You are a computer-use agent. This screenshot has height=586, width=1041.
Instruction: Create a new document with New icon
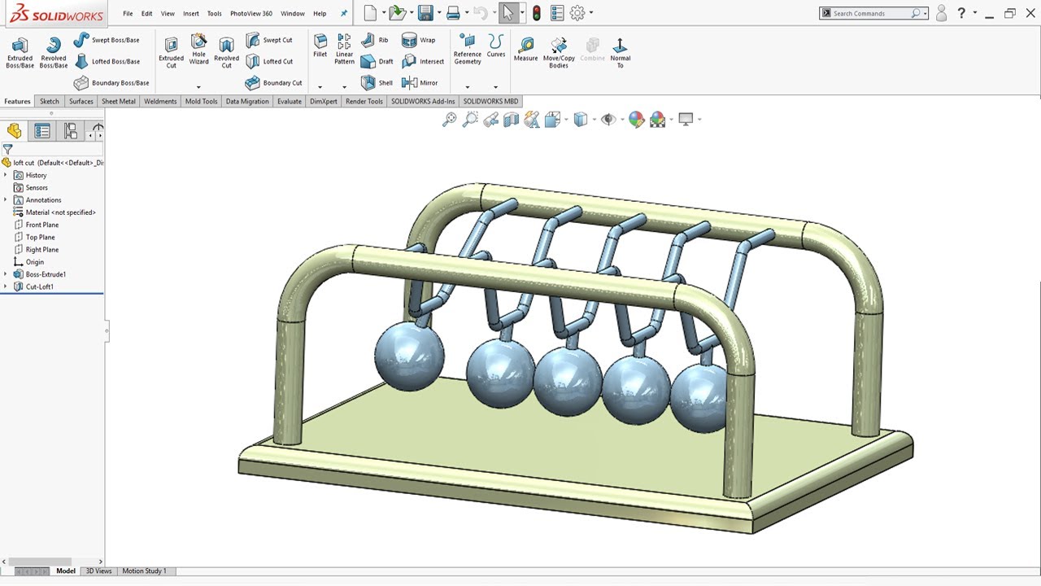pos(370,13)
